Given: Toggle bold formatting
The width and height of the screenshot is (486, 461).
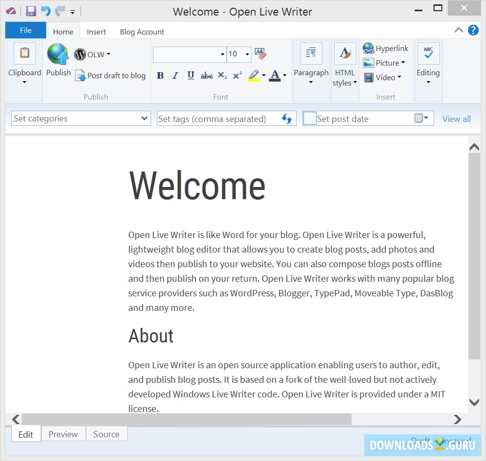Looking at the screenshot, I should [160, 76].
